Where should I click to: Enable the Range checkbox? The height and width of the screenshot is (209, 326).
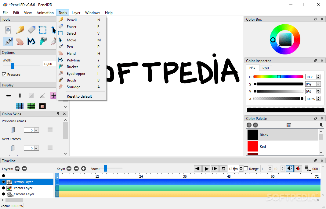pos(246,169)
